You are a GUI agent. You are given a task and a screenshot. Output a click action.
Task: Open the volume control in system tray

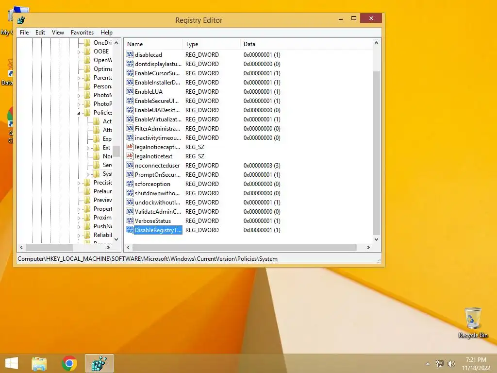click(x=451, y=364)
